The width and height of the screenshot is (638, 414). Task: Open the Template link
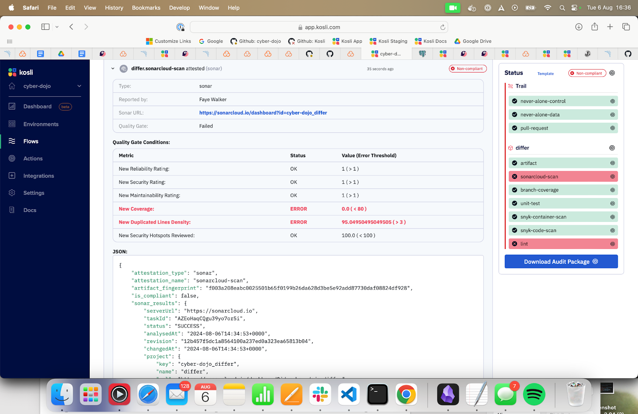545,73
